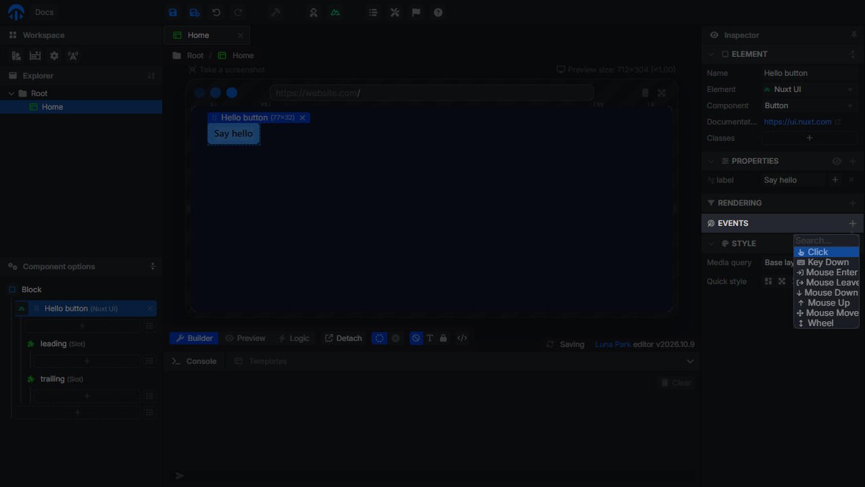This screenshot has width=865, height=487.
Task: Click the Detach button
Action: 343,338
